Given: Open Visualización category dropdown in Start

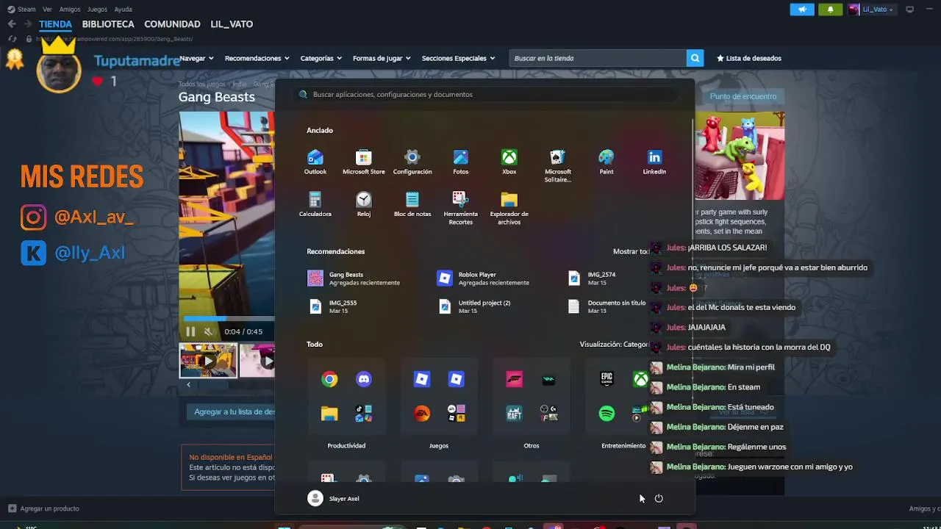Looking at the screenshot, I should [x=614, y=344].
